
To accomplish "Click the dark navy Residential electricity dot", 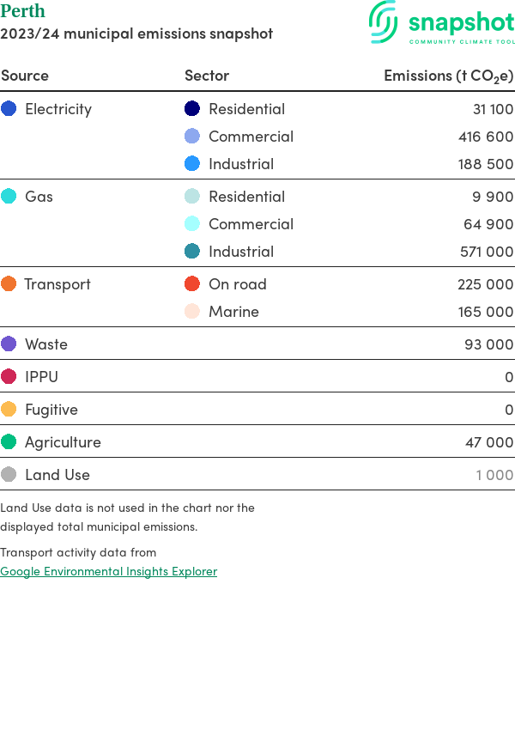I will pos(192,109).
